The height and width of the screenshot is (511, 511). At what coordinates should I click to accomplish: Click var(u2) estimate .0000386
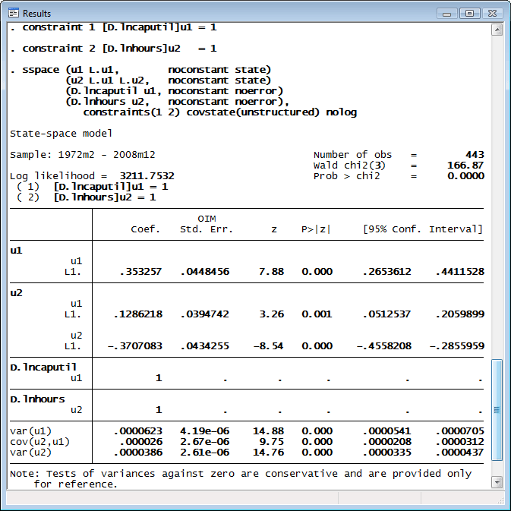pos(138,453)
